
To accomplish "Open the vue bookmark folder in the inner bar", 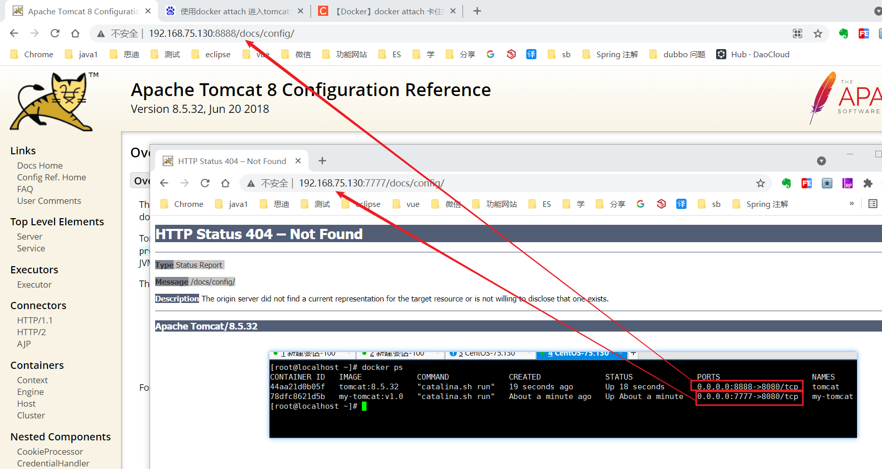I will coord(406,204).
